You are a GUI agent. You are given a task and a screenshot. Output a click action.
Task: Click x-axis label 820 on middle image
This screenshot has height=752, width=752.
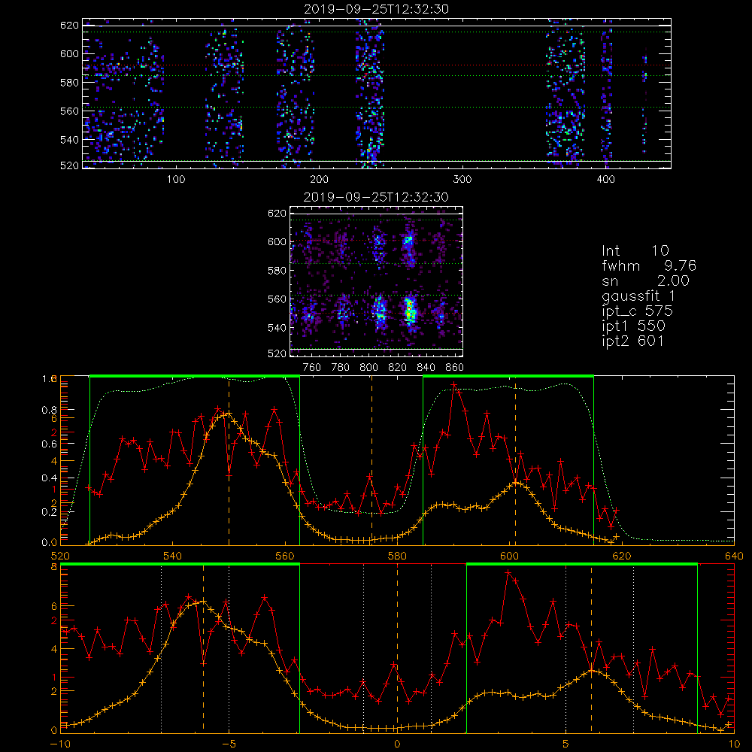398,368
